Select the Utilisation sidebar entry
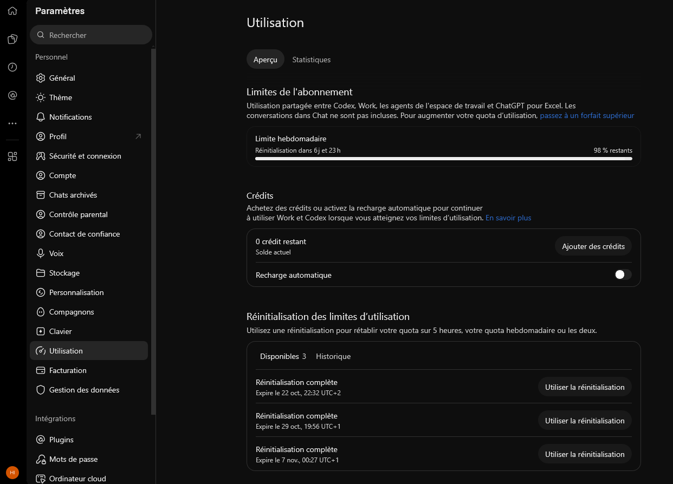Screen dimensions: 673x484 point(89,351)
